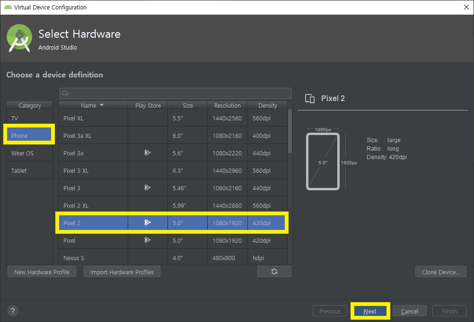The height and width of the screenshot is (322, 474).
Task: Click the Density: 420dpi detail text
Action: tap(386, 157)
